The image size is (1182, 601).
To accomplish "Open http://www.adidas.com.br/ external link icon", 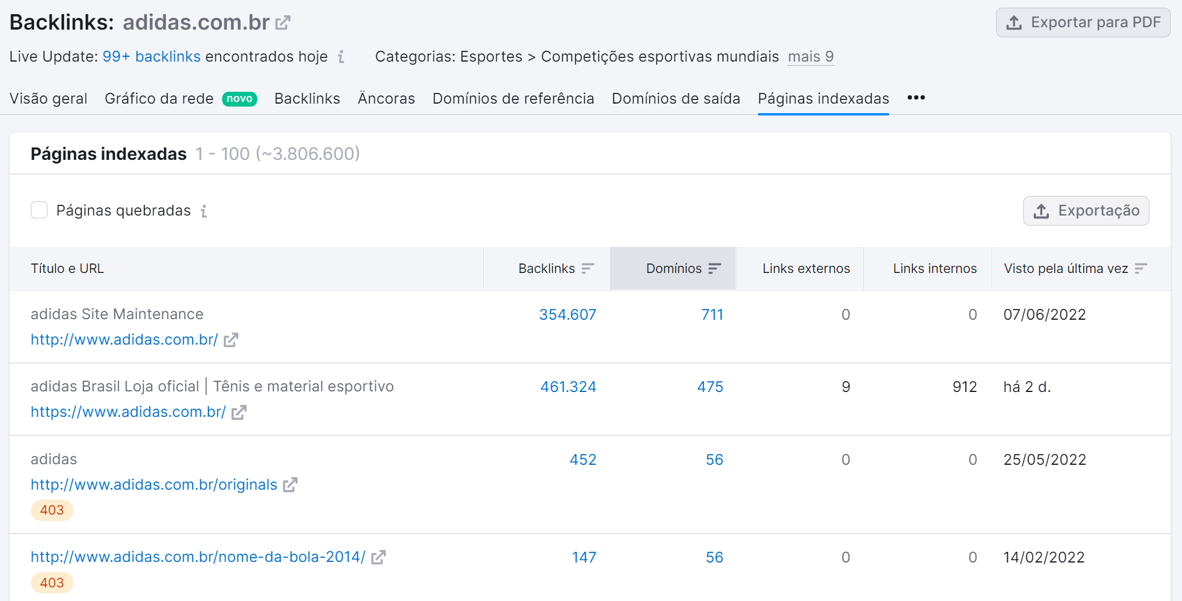I will click(232, 340).
